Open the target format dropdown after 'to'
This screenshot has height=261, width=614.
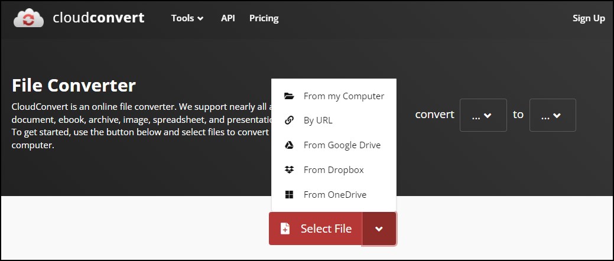click(553, 115)
